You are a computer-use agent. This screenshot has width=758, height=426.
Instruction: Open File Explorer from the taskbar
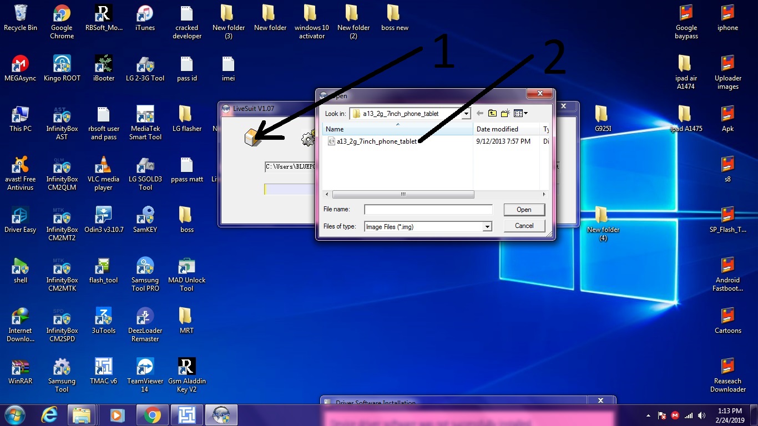click(82, 415)
